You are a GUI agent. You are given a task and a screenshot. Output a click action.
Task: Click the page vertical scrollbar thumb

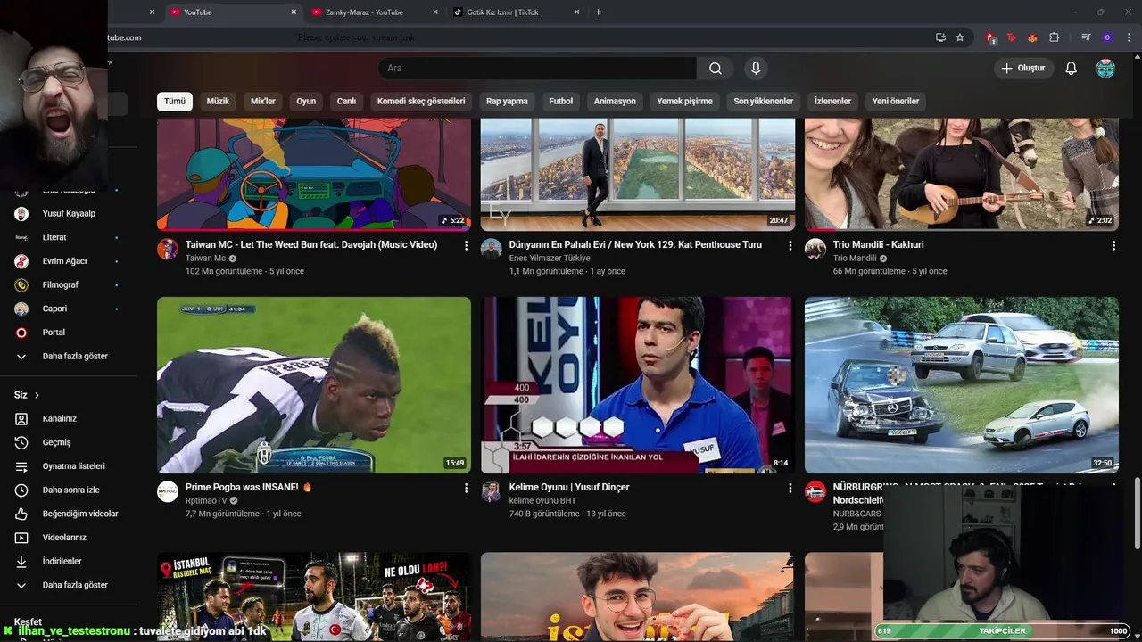(x=1137, y=514)
